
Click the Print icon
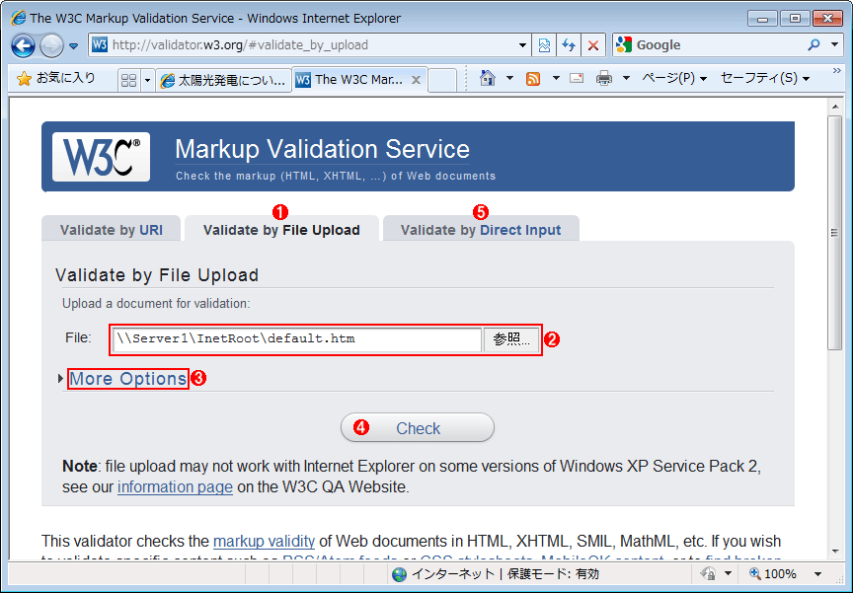(x=604, y=78)
